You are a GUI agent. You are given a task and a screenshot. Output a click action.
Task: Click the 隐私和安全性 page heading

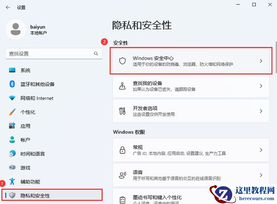tap(142, 25)
